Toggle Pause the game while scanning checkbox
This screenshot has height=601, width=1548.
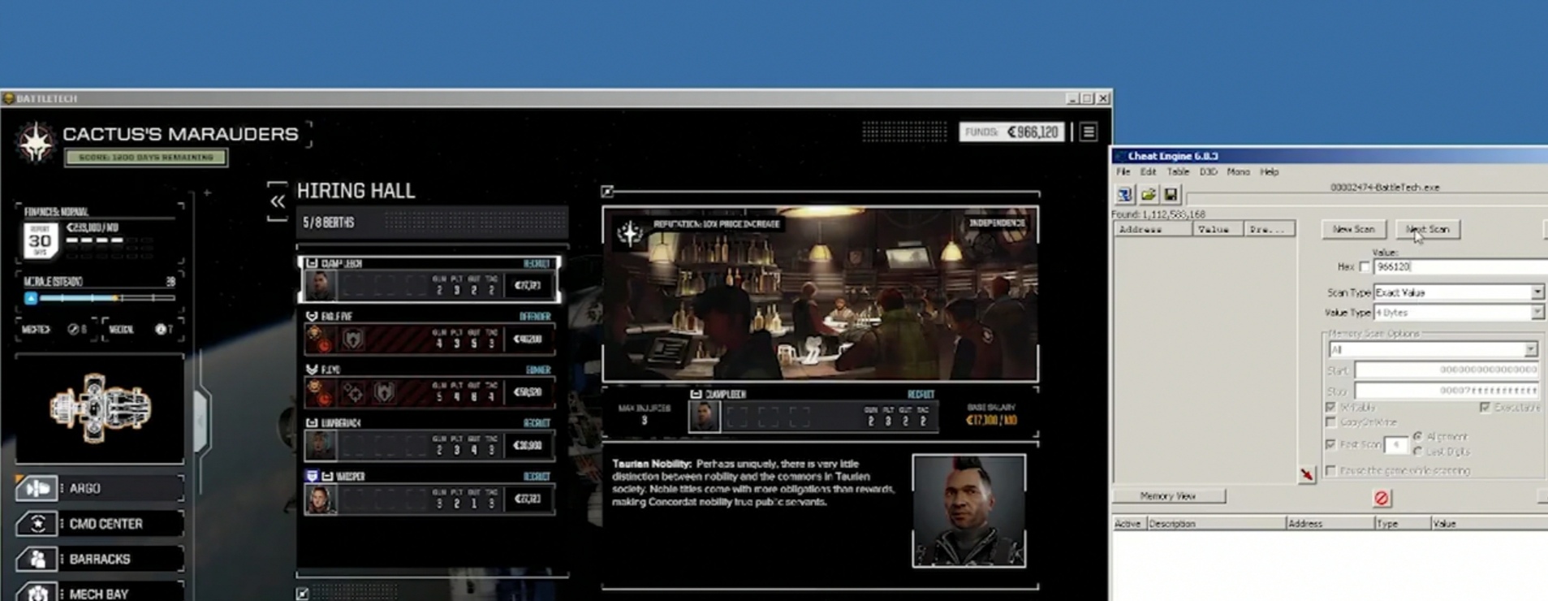[x=1330, y=470]
